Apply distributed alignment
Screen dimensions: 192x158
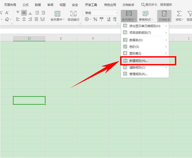pos(43,19)
